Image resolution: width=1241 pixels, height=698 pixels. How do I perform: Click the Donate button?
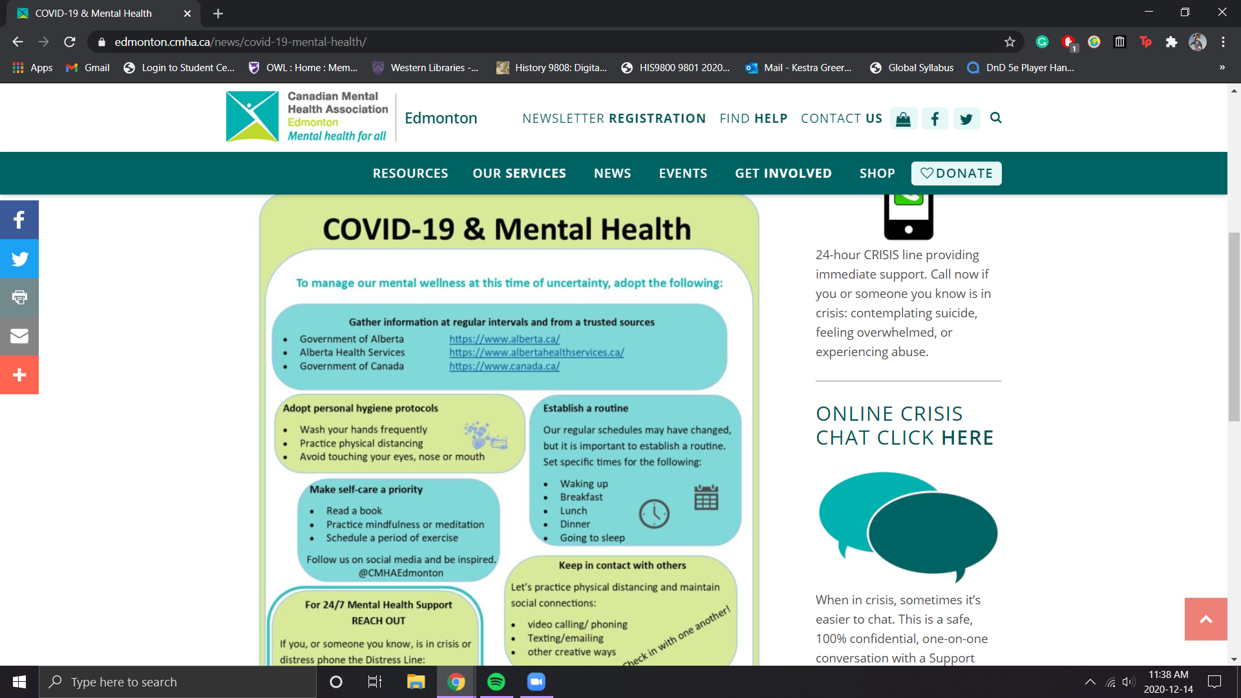click(956, 173)
